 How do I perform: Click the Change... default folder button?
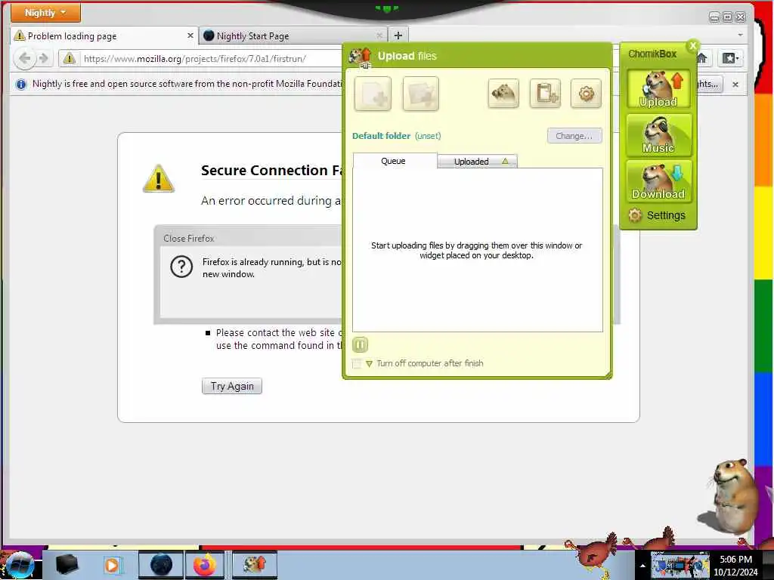pyautogui.click(x=574, y=136)
